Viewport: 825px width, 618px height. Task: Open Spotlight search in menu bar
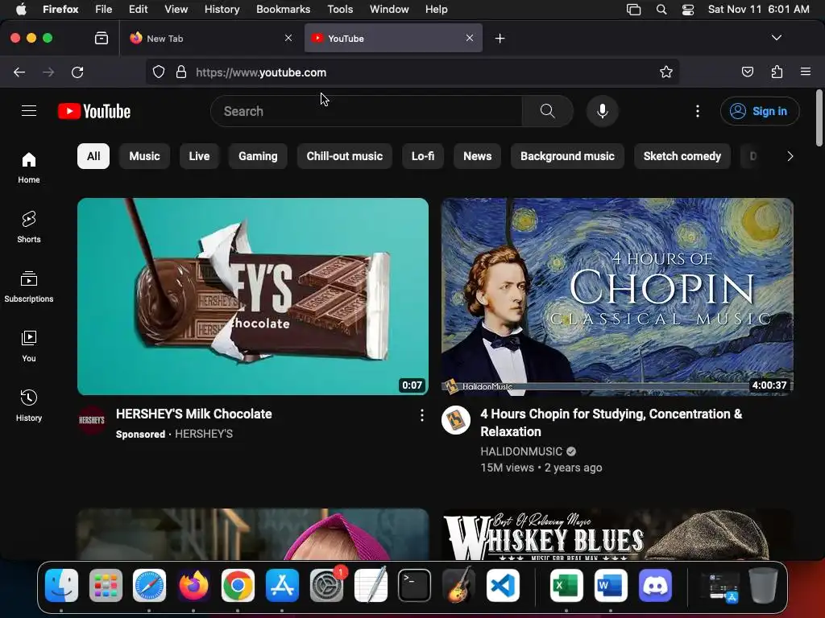point(661,10)
